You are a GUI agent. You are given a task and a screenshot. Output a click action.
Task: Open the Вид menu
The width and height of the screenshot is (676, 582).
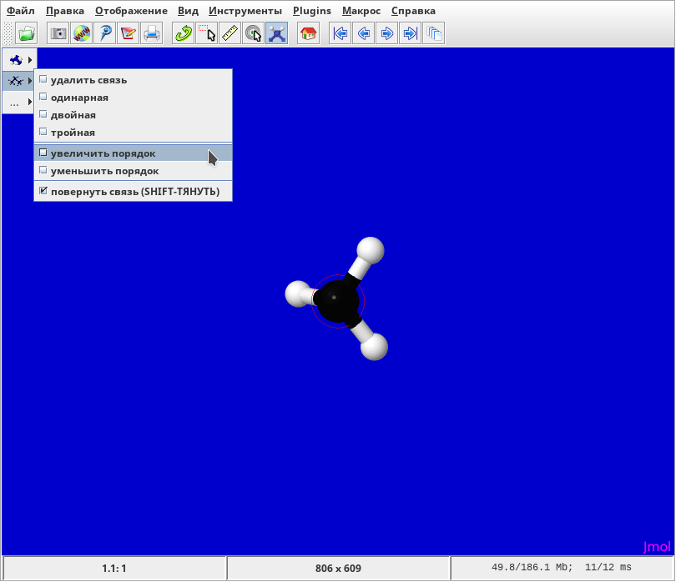coord(188,11)
